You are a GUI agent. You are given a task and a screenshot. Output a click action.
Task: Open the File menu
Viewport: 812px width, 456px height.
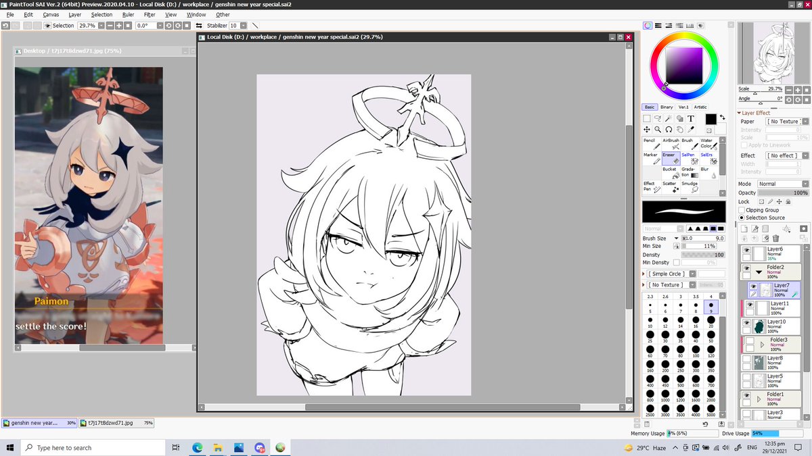coord(10,14)
